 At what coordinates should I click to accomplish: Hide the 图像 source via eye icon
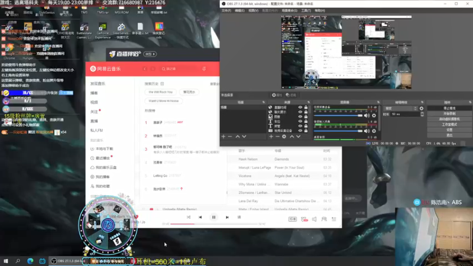pyautogui.click(x=300, y=116)
